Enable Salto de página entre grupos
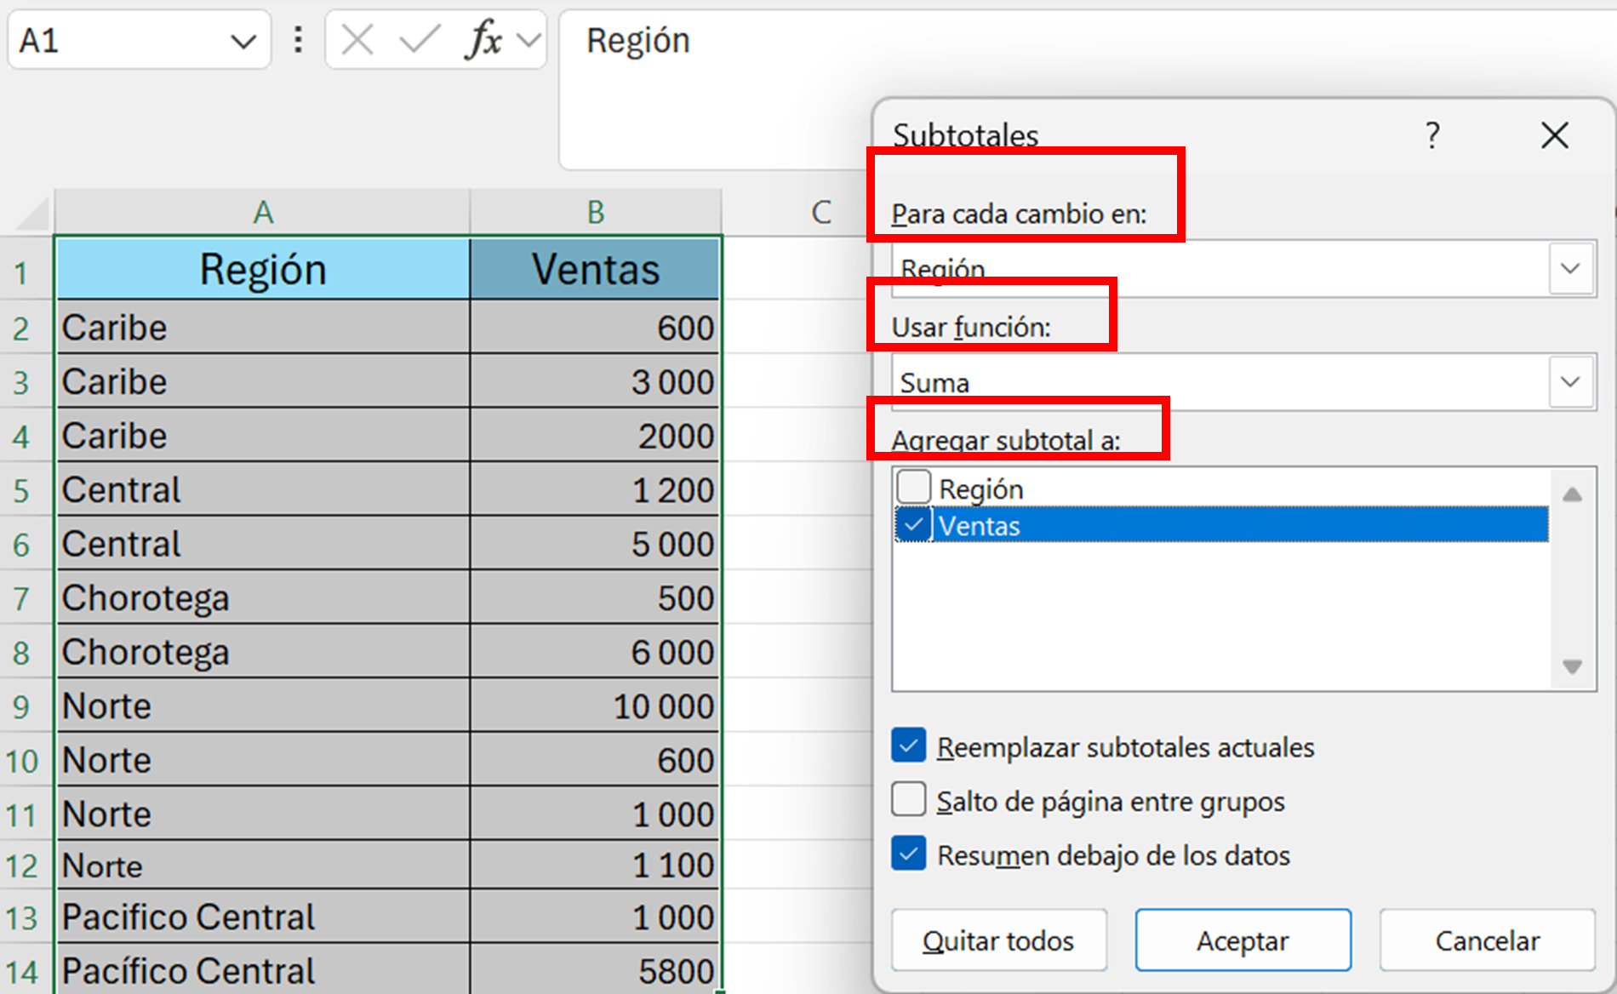1617x994 pixels. tap(909, 801)
